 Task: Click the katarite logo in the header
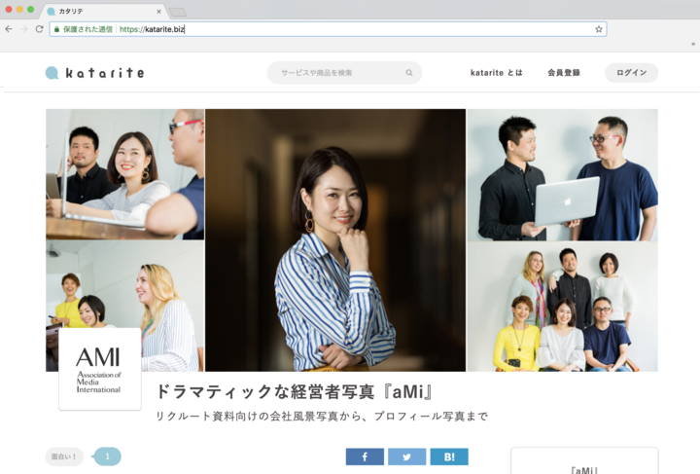[95, 72]
